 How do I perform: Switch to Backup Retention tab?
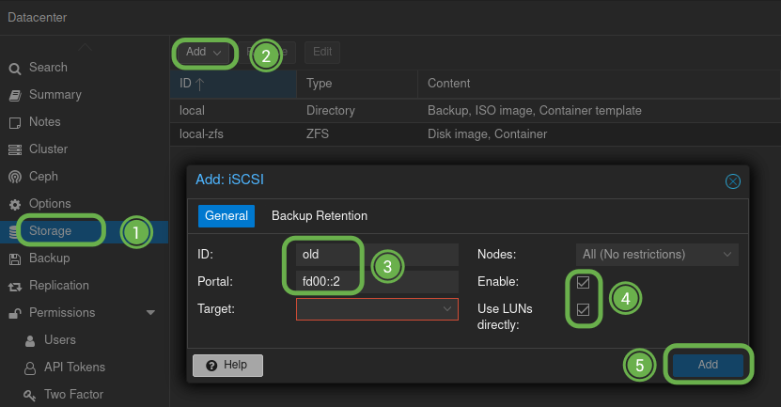click(x=320, y=216)
